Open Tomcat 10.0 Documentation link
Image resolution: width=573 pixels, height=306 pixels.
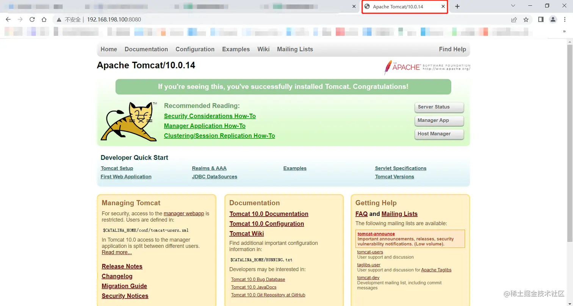pyautogui.click(x=269, y=214)
